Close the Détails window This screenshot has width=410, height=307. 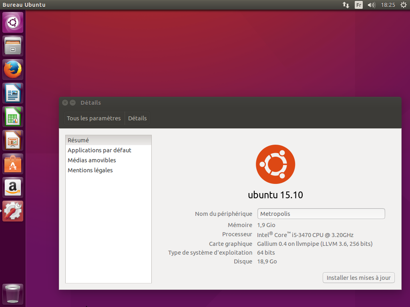pos(65,103)
